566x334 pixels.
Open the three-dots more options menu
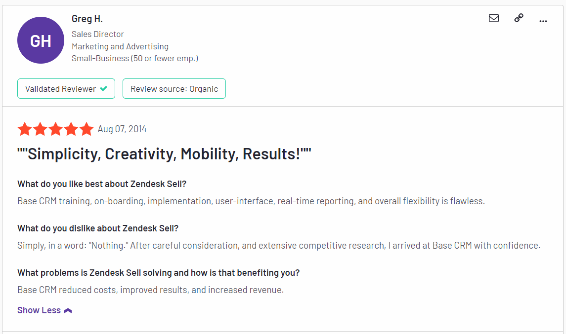pos(543,21)
